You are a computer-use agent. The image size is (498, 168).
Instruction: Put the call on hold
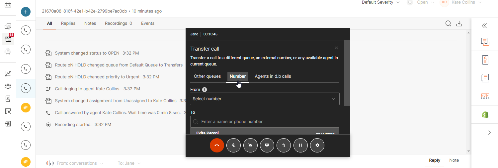tap(300, 145)
